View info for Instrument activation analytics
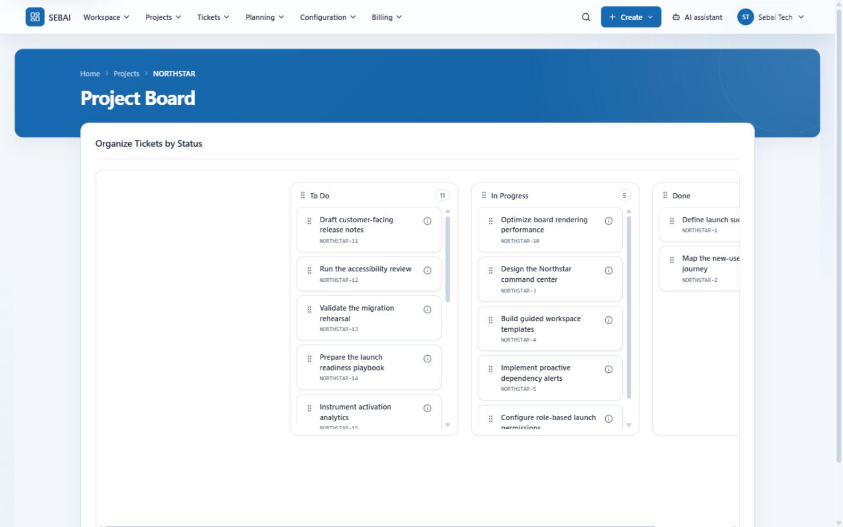Screen dimensions: 843x527 [x=428, y=408]
